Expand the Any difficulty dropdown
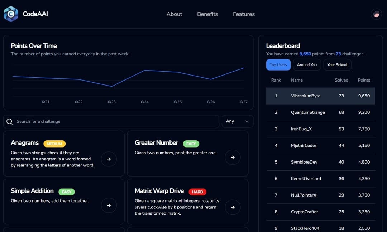This screenshot has height=232, width=387. point(238,121)
